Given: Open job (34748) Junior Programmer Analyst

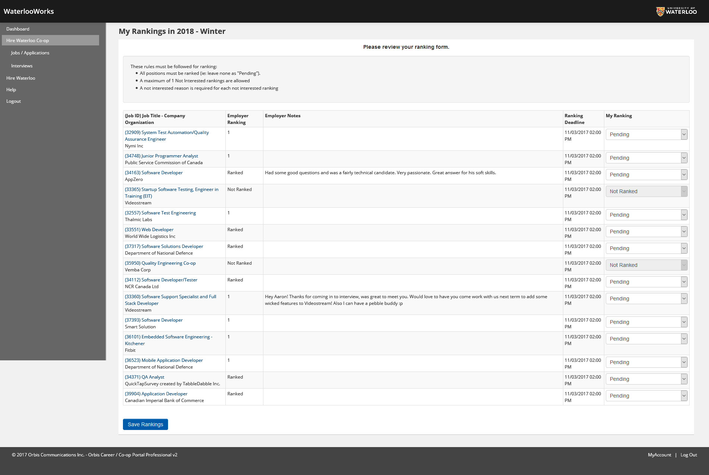Looking at the screenshot, I should coord(161,156).
